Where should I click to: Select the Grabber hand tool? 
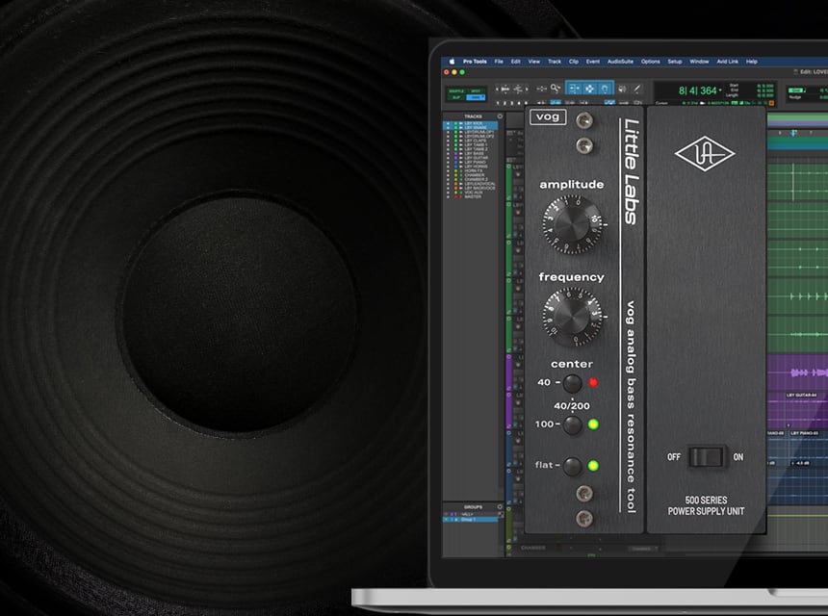[x=606, y=89]
